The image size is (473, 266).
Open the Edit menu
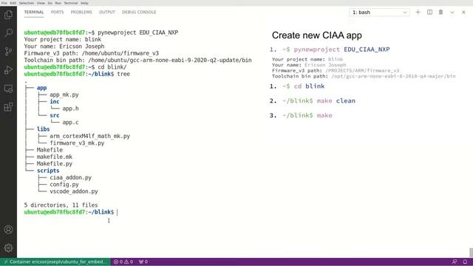(13, 3)
